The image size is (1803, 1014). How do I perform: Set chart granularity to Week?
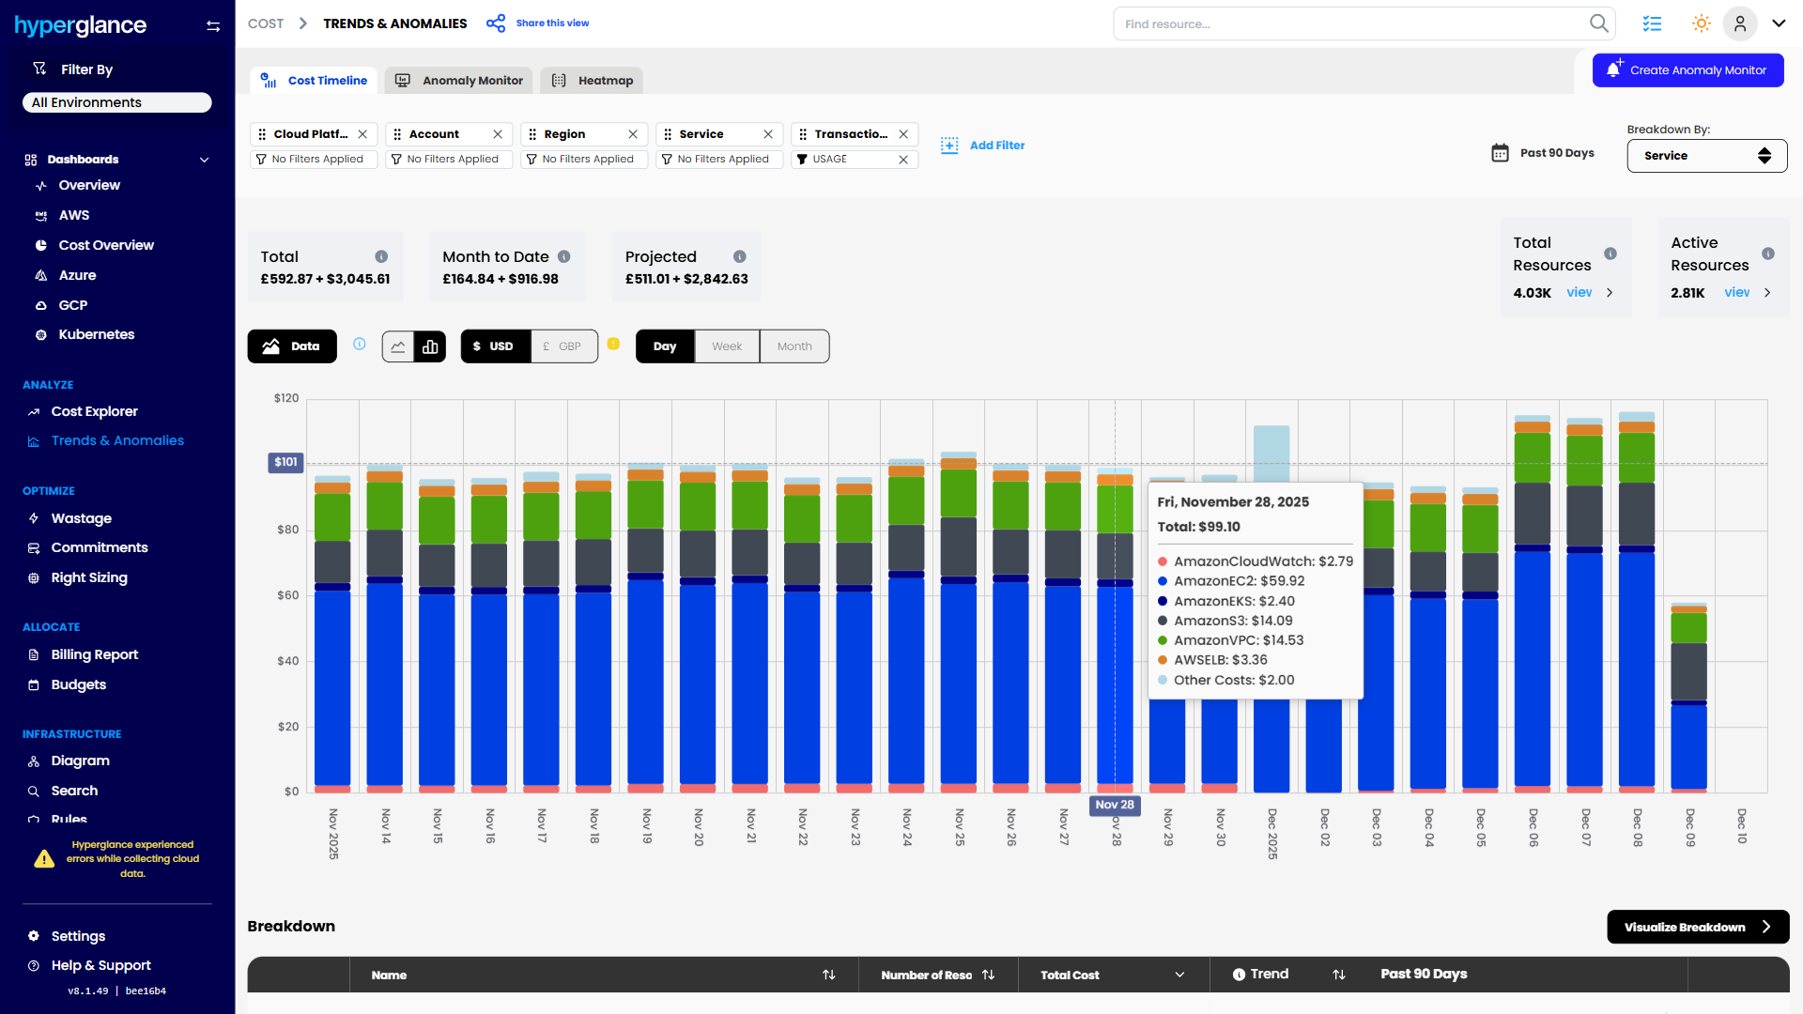coord(726,346)
